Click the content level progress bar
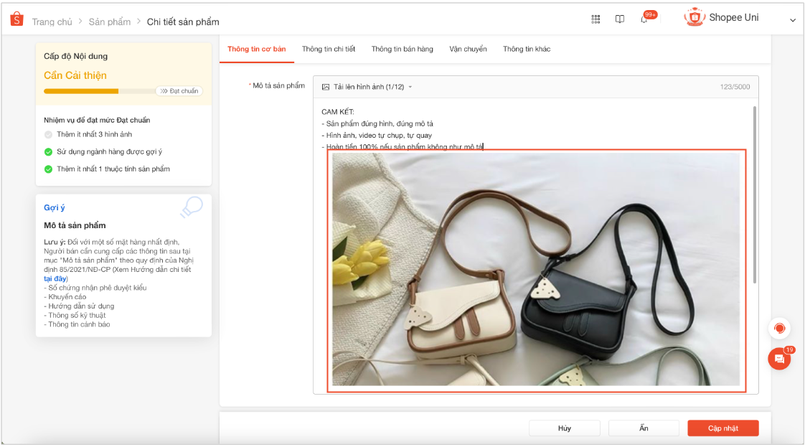The width and height of the screenshot is (805, 447). click(93, 92)
